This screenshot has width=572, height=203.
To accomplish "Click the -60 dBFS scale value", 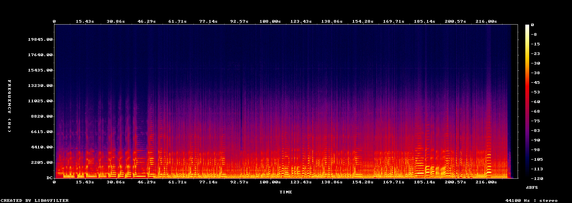I will [535, 102].
